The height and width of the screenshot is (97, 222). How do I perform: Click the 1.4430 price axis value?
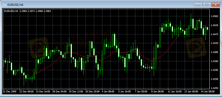click(214, 43)
